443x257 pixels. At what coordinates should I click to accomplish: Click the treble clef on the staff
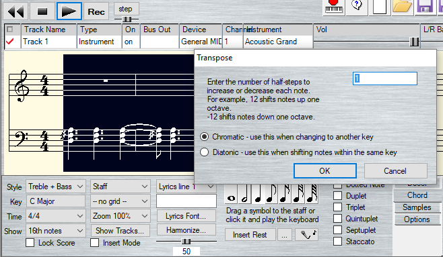tap(23, 86)
